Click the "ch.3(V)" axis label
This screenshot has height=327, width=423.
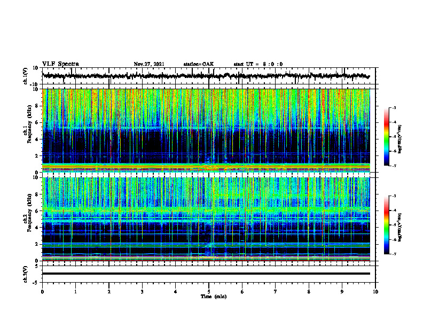point(26,274)
